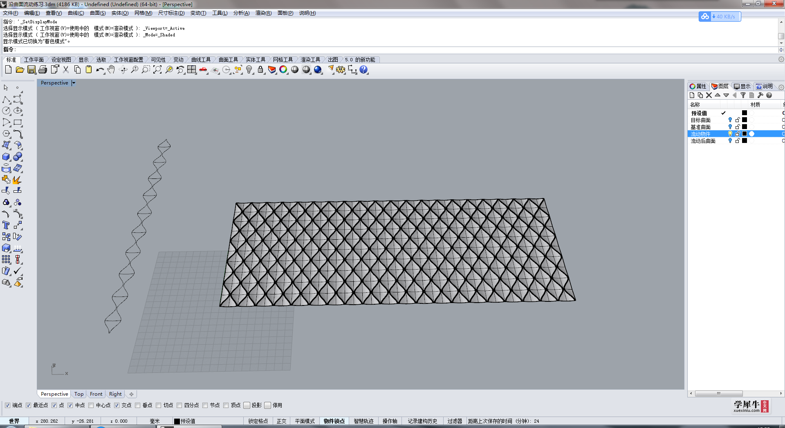Open the 曲面(S) menu
The image size is (785, 428).
[x=98, y=13]
